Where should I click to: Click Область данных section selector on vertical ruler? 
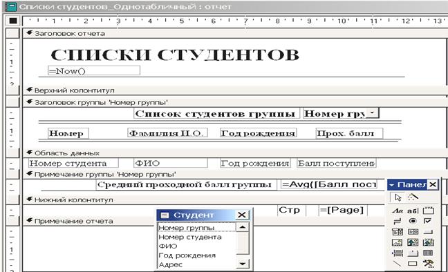(12, 153)
